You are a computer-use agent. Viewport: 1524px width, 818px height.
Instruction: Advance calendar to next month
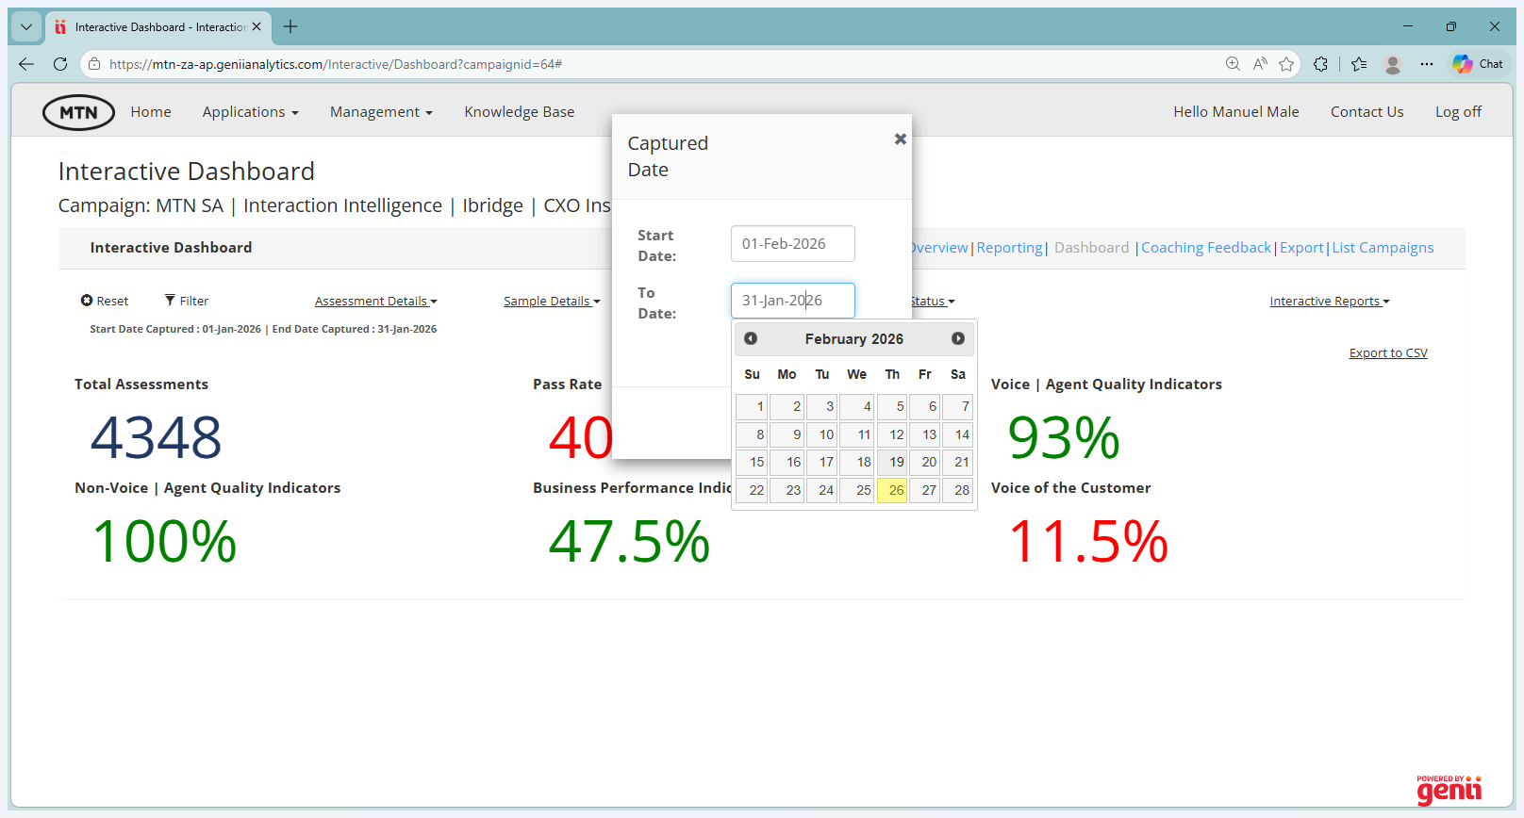coord(957,338)
